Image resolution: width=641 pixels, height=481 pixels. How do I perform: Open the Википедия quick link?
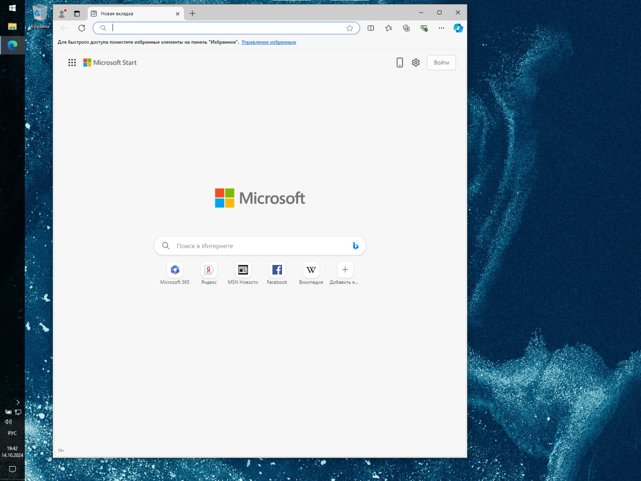pyautogui.click(x=311, y=274)
